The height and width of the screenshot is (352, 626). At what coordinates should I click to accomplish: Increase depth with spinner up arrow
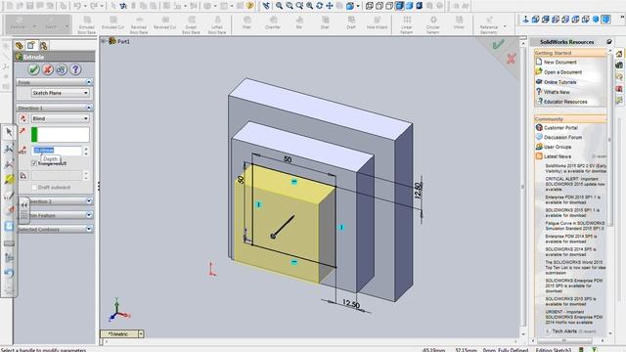tap(86, 149)
